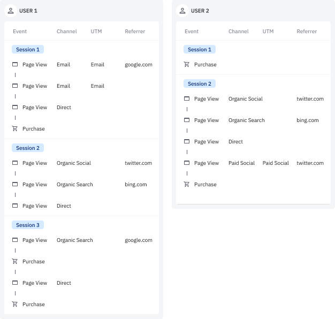Click page view icon for google.com Email row

tap(15, 65)
